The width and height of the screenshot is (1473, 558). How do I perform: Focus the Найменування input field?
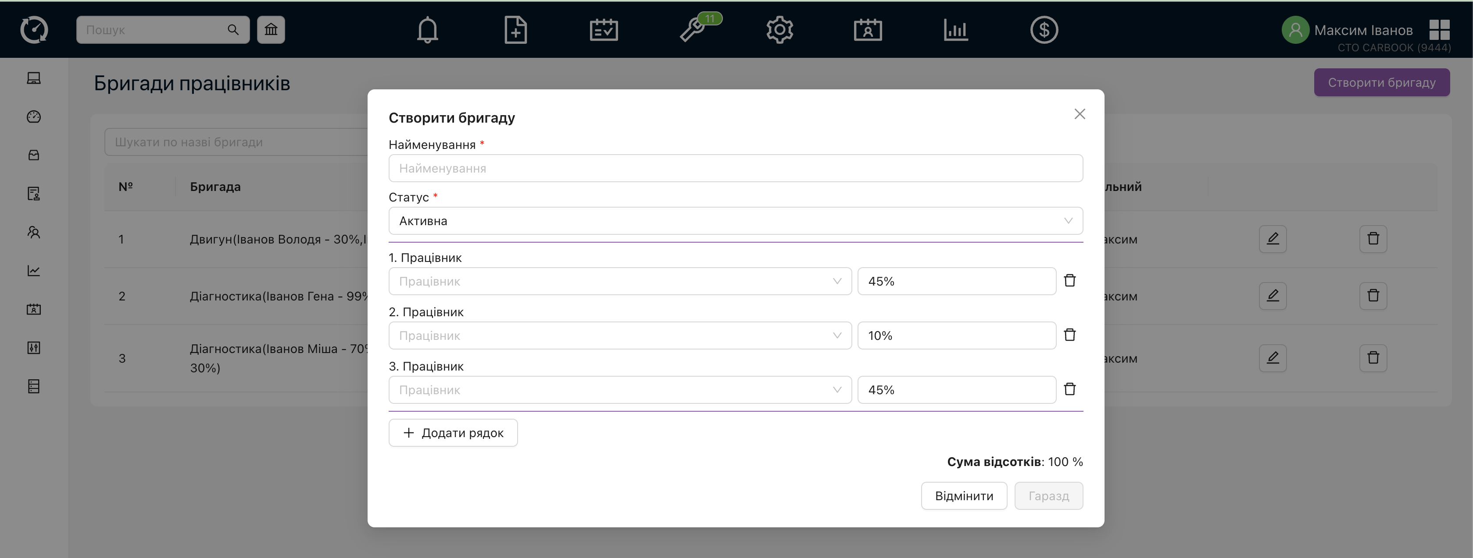(x=735, y=169)
